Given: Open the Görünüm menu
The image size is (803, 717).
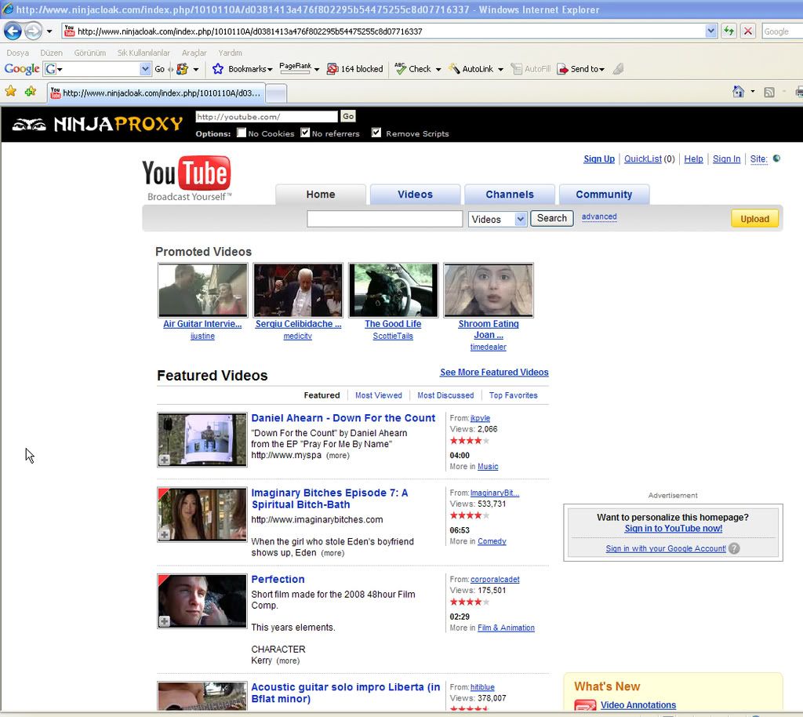Looking at the screenshot, I should pyautogui.click(x=89, y=53).
